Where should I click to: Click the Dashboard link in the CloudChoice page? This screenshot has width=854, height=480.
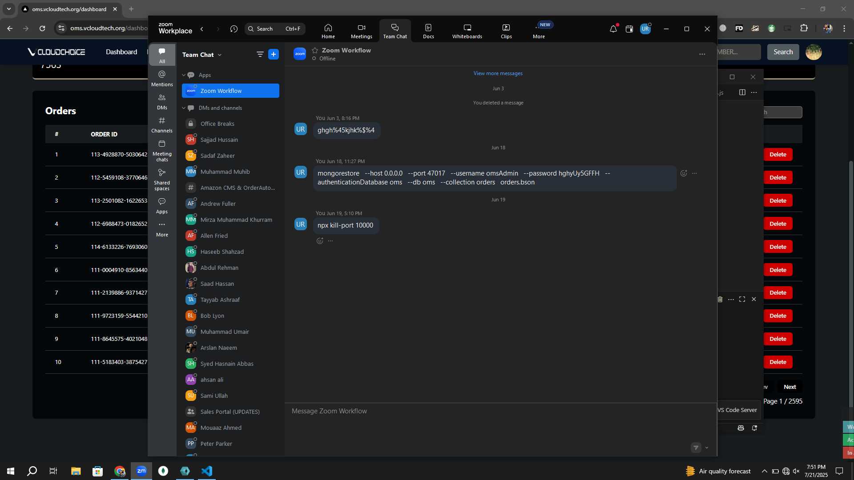tap(121, 52)
